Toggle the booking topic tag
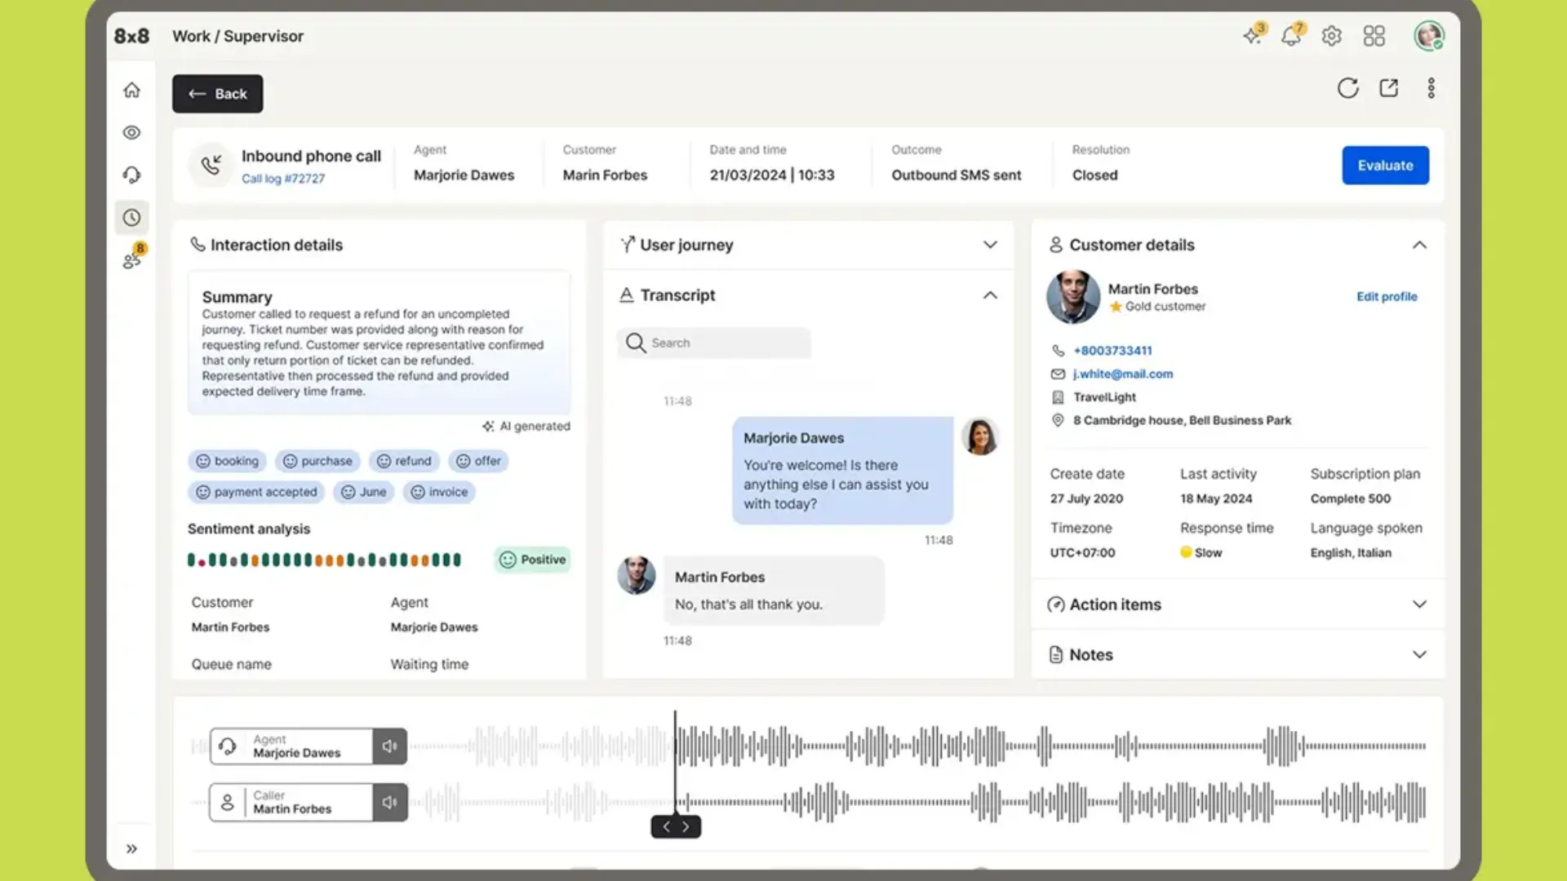The image size is (1567, 881). [x=228, y=461]
